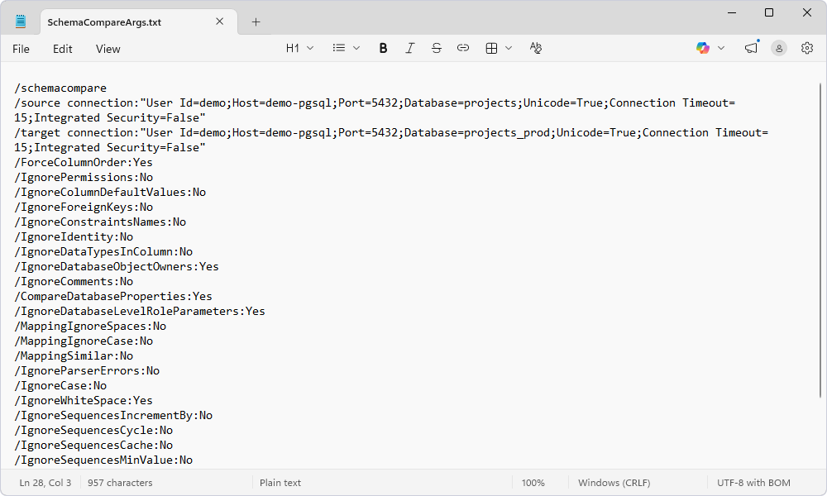Click the /IgnoreWhiteSpace:Yes line
827x496 pixels.
pyautogui.click(x=84, y=401)
